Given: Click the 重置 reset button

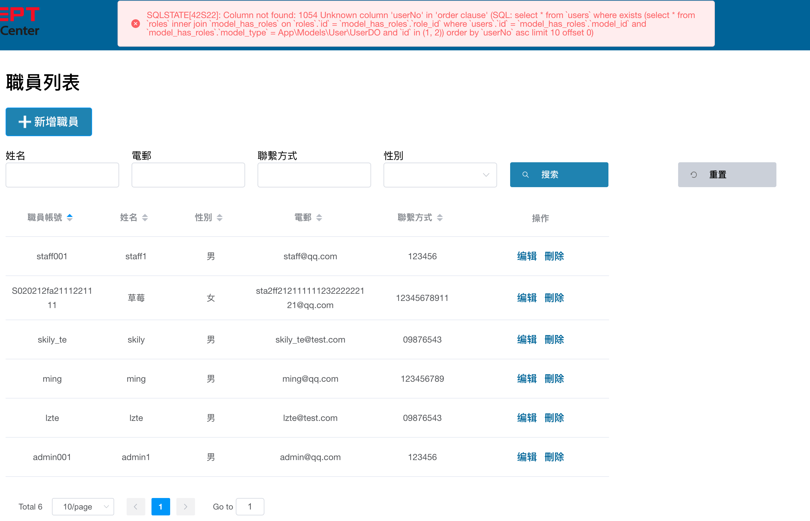Looking at the screenshot, I should [x=727, y=175].
